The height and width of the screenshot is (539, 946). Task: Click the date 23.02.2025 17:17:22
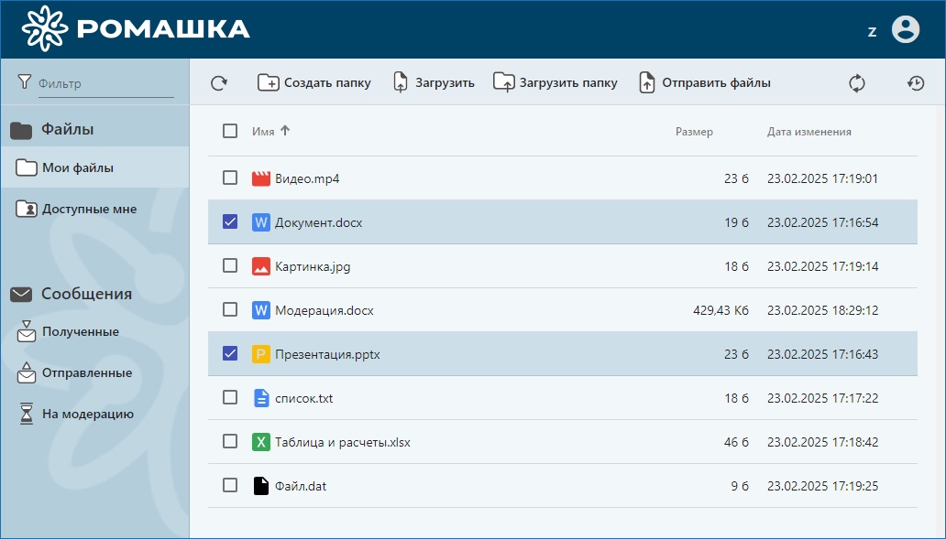(x=823, y=398)
